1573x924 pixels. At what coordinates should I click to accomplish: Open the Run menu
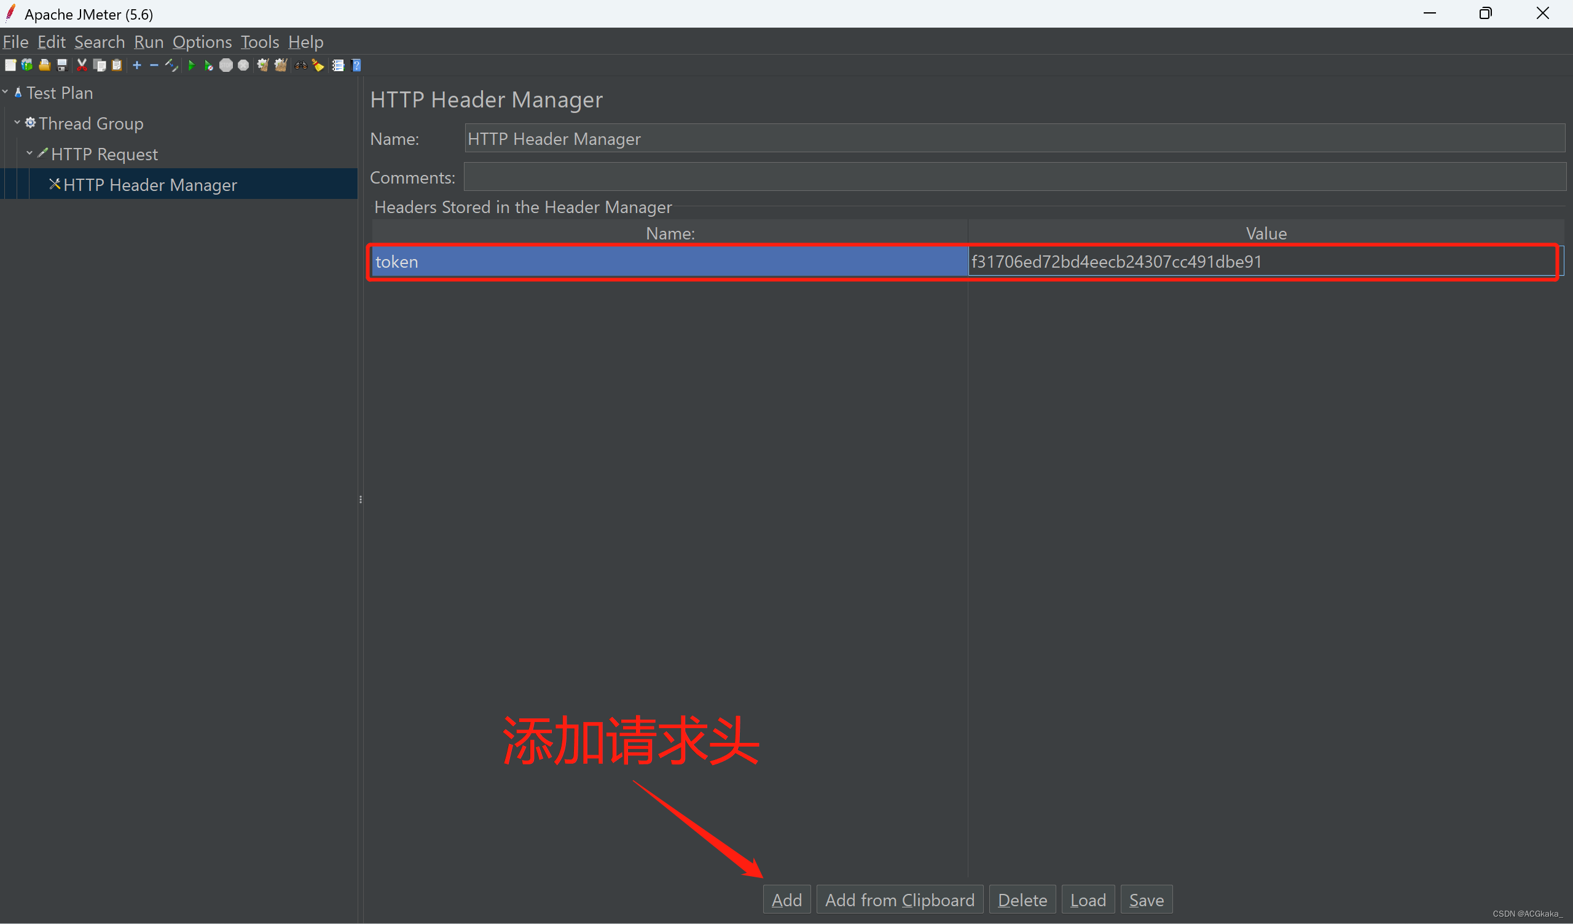click(x=149, y=42)
